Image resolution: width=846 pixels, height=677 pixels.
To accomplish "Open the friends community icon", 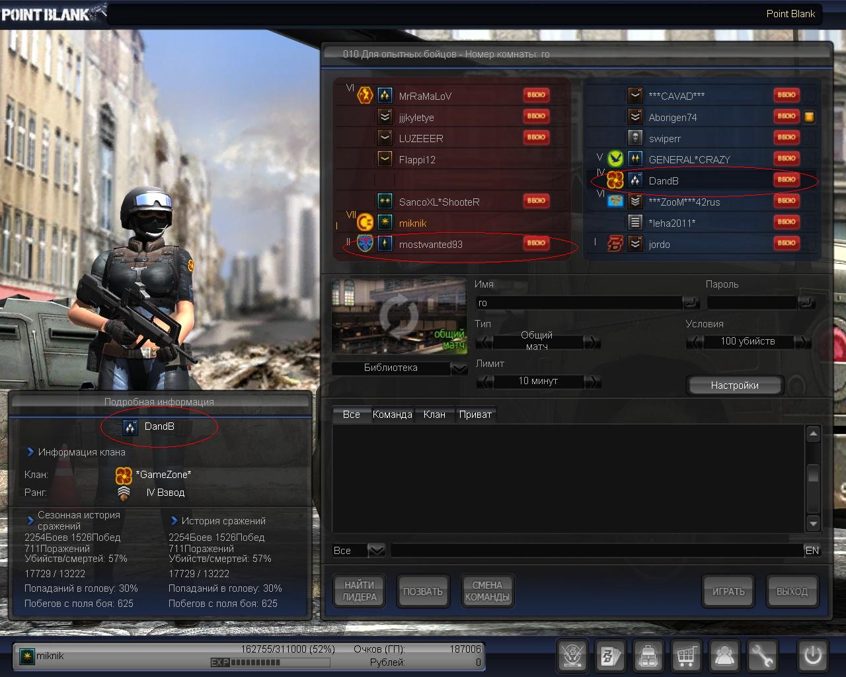I will 724,656.
